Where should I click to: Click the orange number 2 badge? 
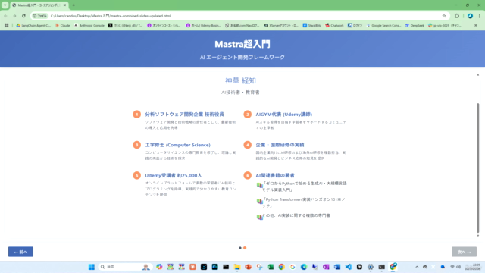point(248,115)
